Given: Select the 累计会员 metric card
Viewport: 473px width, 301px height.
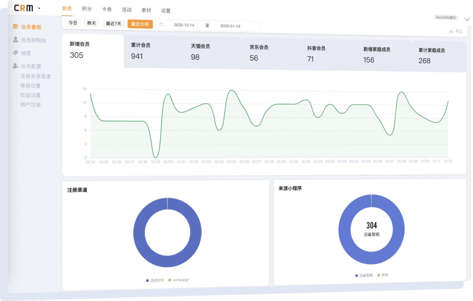Looking at the screenshot, I should [x=153, y=51].
